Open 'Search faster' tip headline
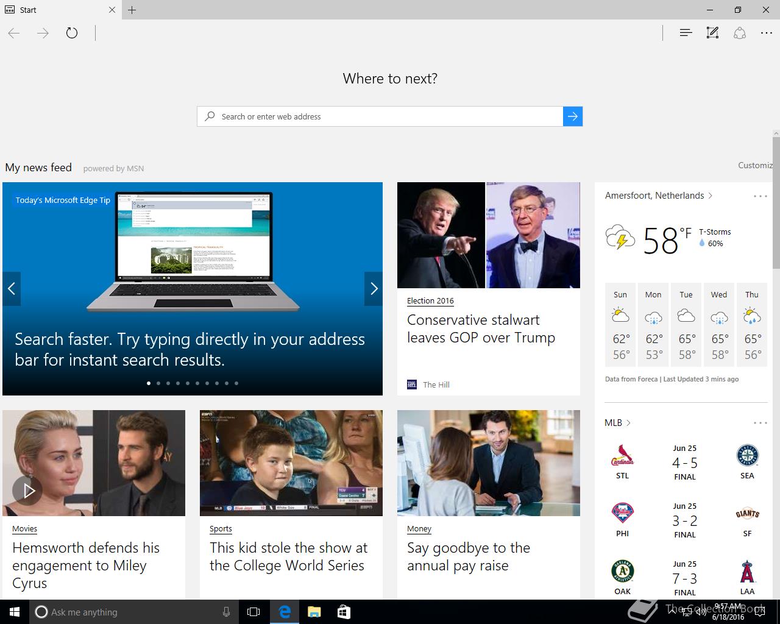Viewport: 780px width, 624px height. (x=190, y=349)
